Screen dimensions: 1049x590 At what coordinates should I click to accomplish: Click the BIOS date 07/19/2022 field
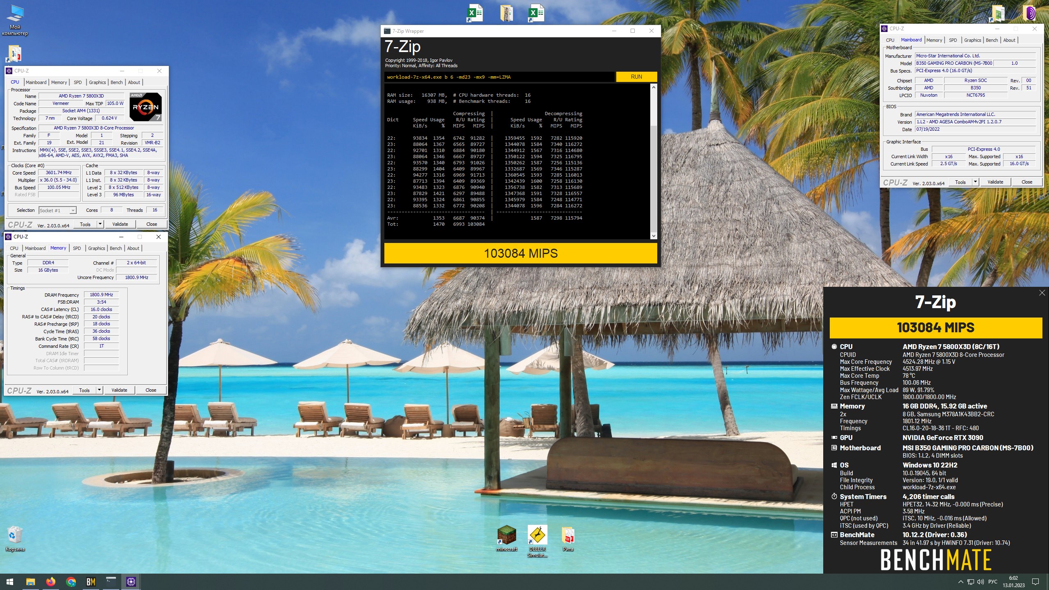tap(975, 129)
